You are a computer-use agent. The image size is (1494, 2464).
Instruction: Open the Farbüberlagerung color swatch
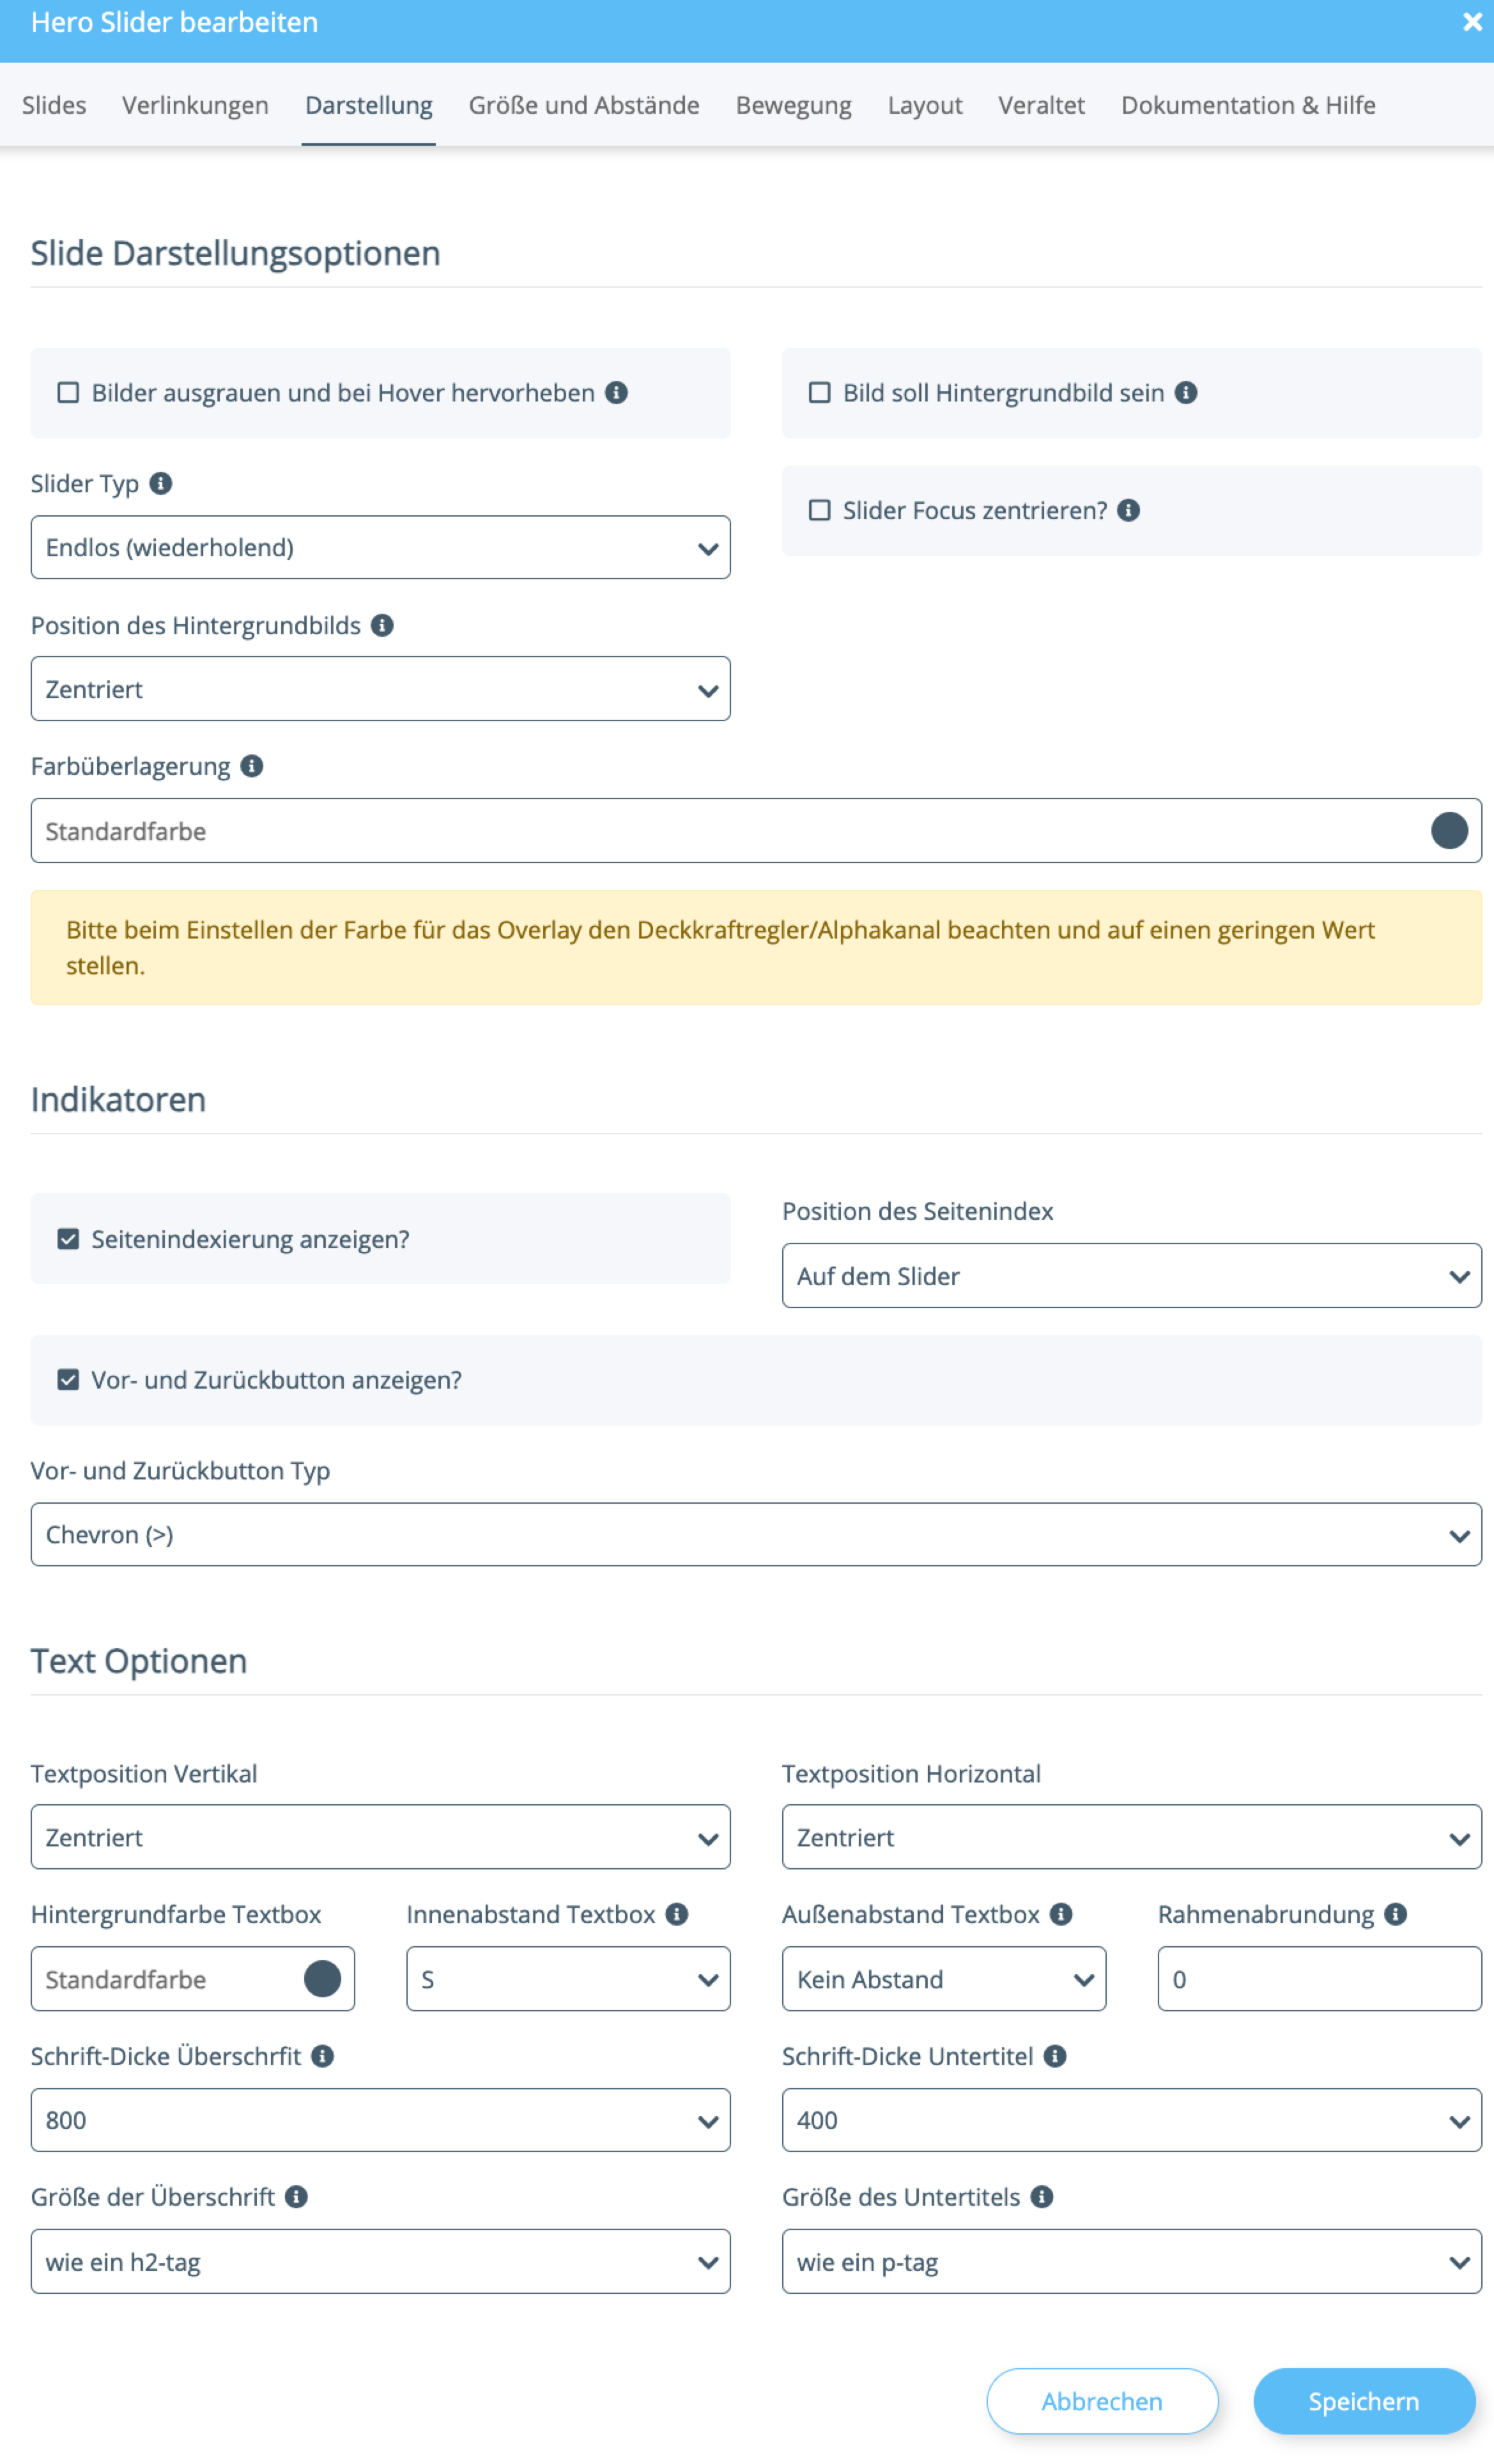(1448, 831)
